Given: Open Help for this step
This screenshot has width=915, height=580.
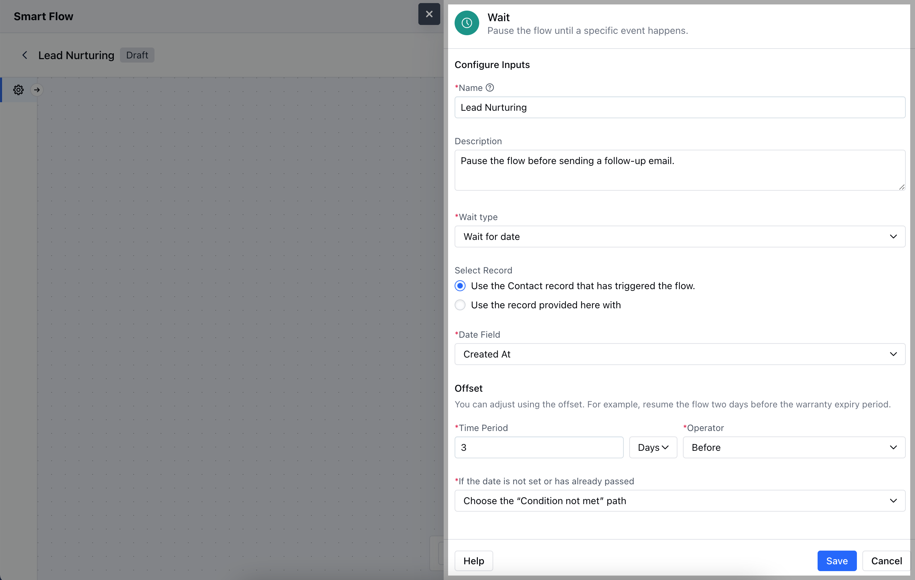Looking at the screenshot, I should (x=473, y=561).
